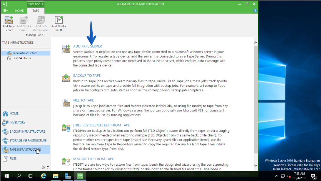Image resolution: width=321 pixels, height=181 pixels.
Task: Click the Last 24 Hours tree icon
Action: (x=9, y=58)
